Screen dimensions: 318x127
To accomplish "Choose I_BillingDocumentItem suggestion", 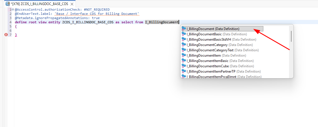I will (x=216, y=55).
